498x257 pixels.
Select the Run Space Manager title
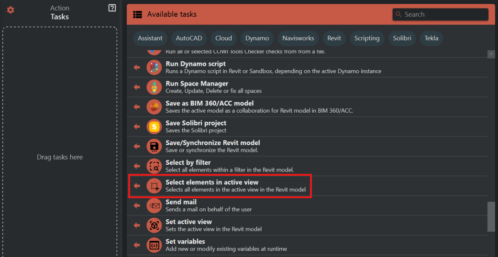[197, 84]
